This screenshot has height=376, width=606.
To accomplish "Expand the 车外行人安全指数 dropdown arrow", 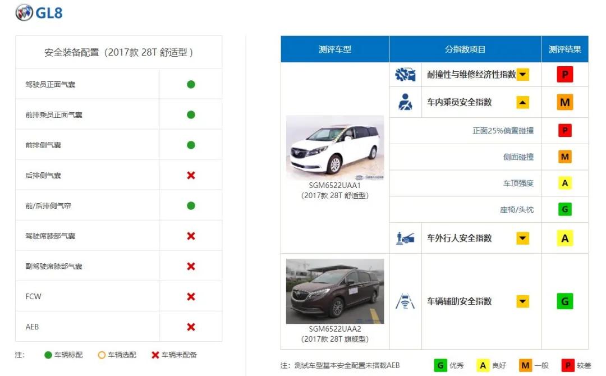I will pos(522,238).
